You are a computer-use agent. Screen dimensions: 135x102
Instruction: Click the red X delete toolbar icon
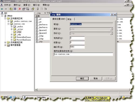click(20, 9)
